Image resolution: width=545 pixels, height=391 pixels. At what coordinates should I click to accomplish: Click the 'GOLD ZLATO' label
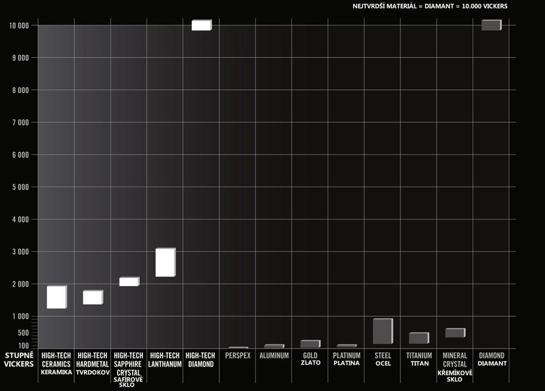[x=310, y=359]
